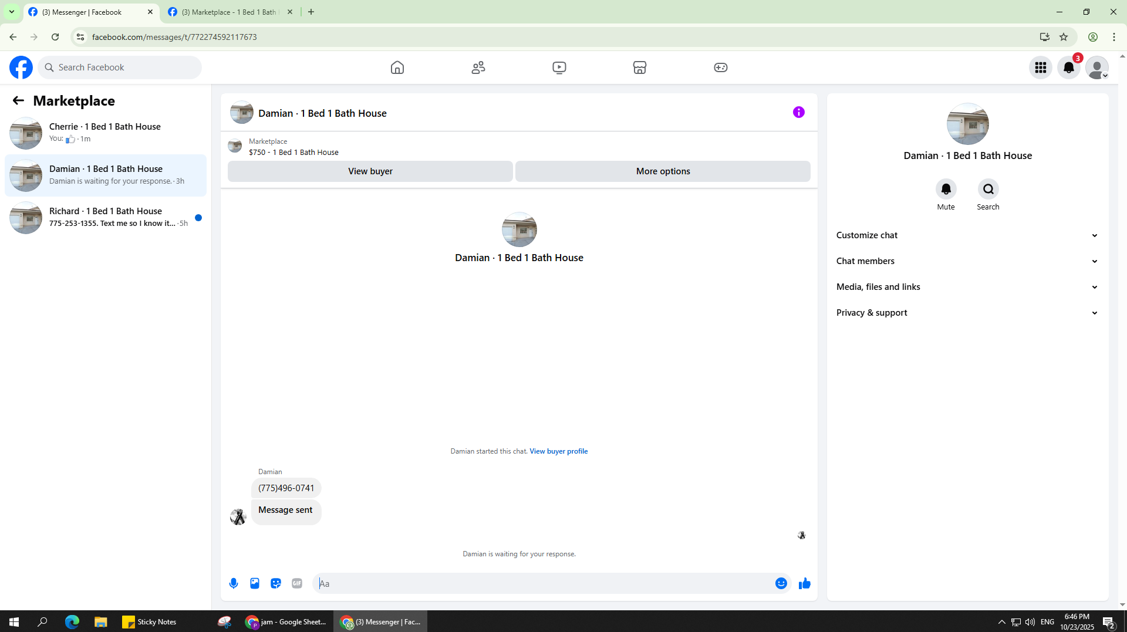Open Windows taskbar search

point(42,622)
